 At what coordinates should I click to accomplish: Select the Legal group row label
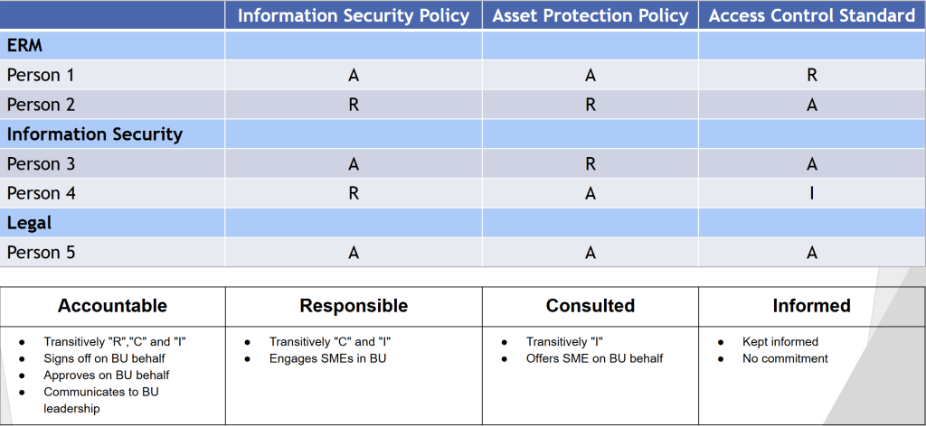click(x=30, y=223)
